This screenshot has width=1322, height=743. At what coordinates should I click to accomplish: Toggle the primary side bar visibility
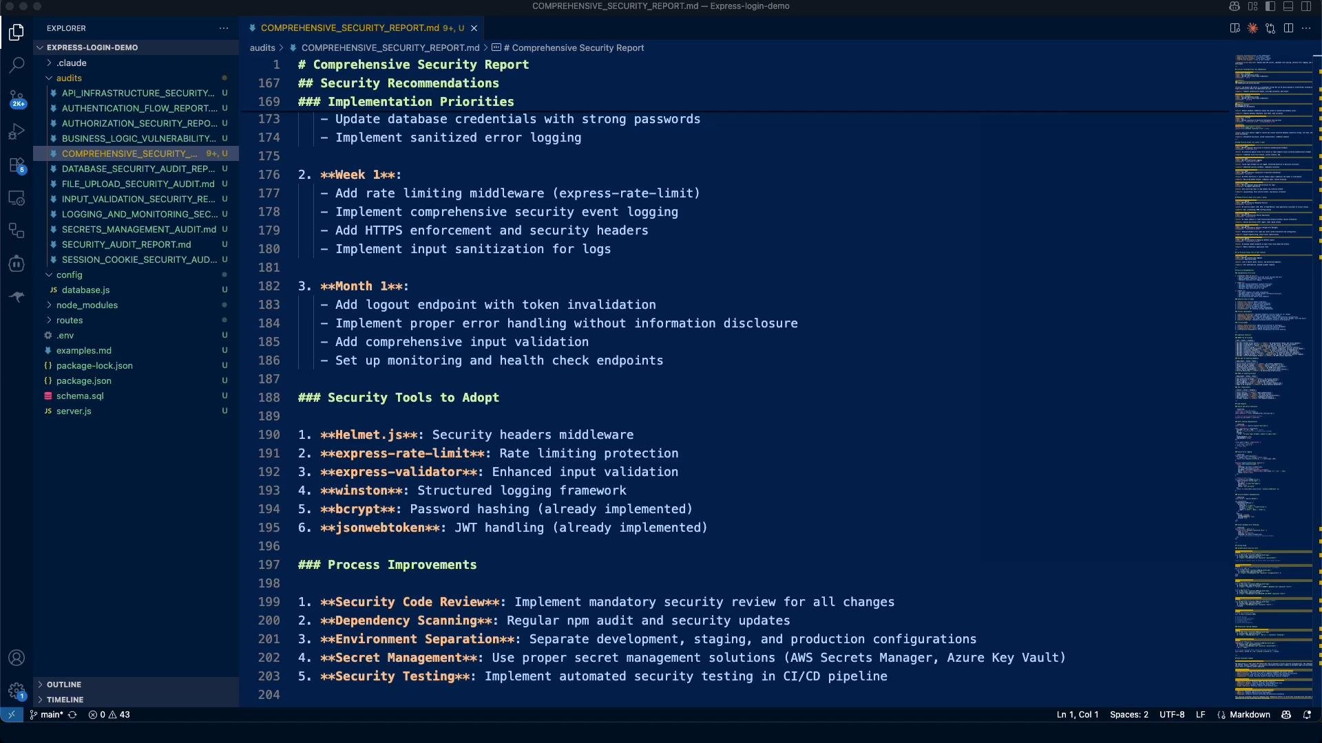pyautogui.click(x=1270, y=6)
